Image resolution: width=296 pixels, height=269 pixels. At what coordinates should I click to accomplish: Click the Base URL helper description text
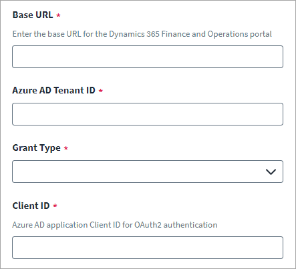pyautogui.click(x=142, y=34)
